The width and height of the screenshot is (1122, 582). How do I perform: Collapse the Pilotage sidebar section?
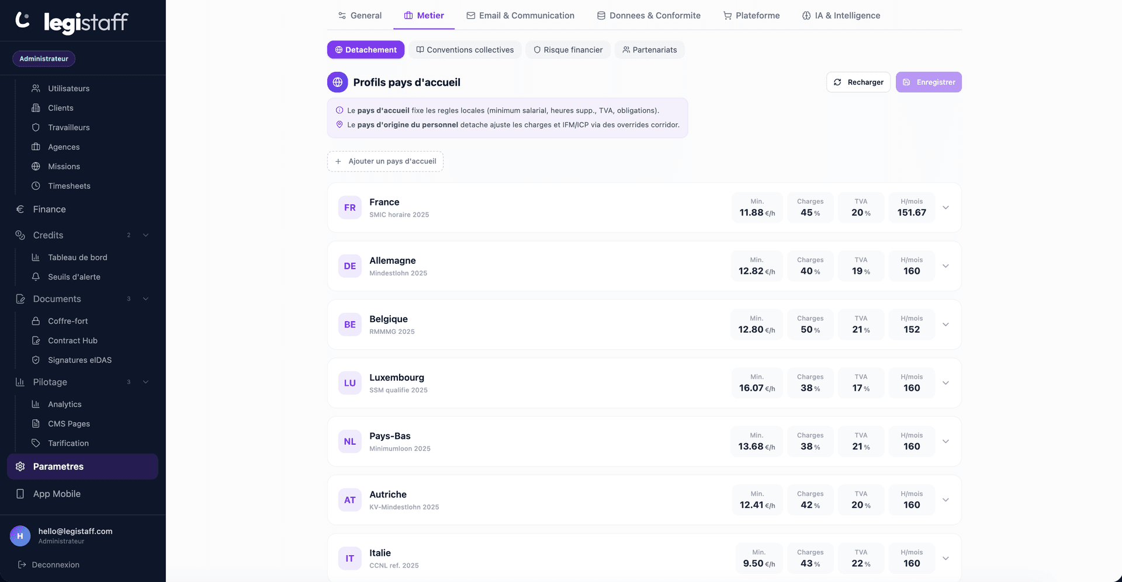point(146,382)
